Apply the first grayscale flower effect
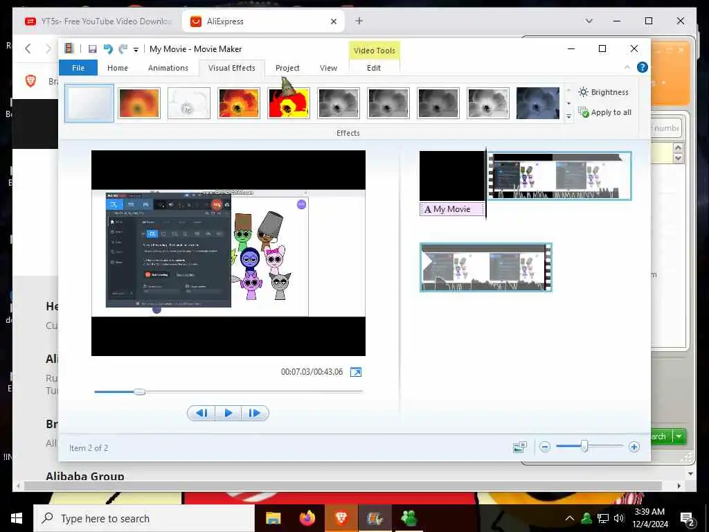This screenshot has width=709, height=532. pyautogui.click(x=338, y=104)
